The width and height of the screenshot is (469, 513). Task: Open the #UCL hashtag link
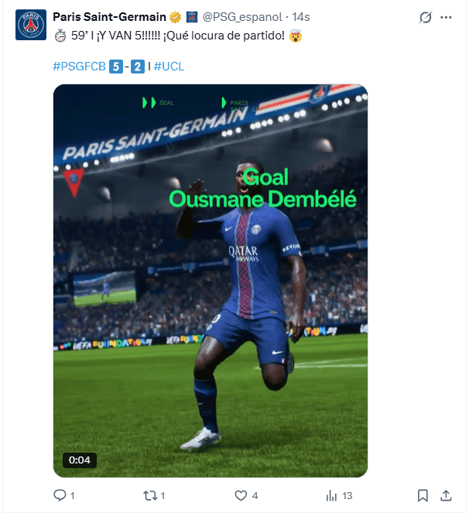point(169,67)
